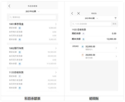The height and width of the screenshot is (102, 125).
Task: Select the 科目余额表 caption under the left screen
Action: point(32,98)
